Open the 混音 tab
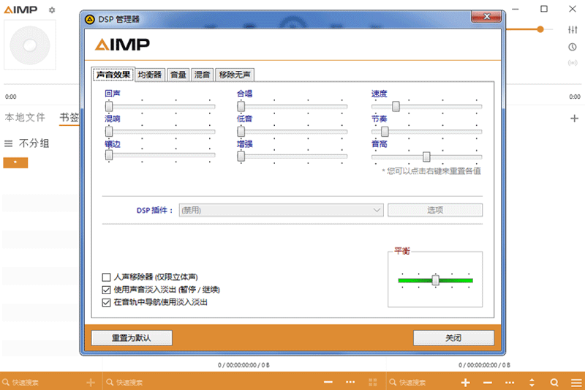The image size is (585, 390). tap(202, 75)
